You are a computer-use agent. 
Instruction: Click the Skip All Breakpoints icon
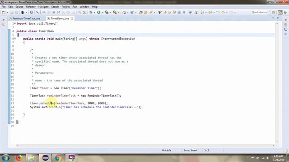[x=37, y=12]
